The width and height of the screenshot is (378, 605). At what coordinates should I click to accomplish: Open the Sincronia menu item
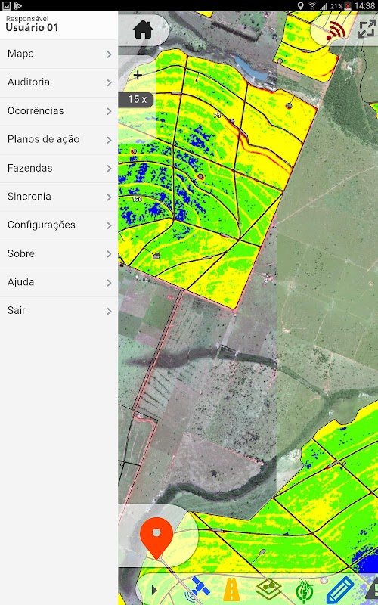(59, 197)
